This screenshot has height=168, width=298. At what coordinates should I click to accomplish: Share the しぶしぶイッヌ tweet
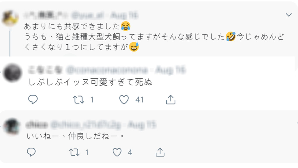pos(171,100)
